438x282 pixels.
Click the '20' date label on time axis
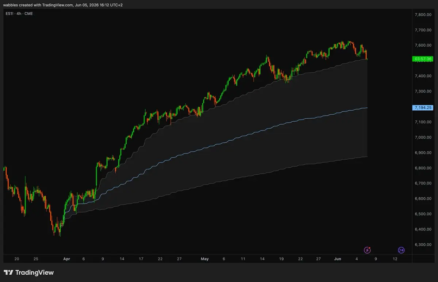[16, 259]
